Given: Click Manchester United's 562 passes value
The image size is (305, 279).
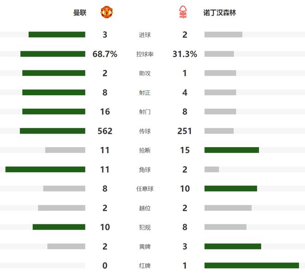Looking at the screenshot, I should point(105,131).
